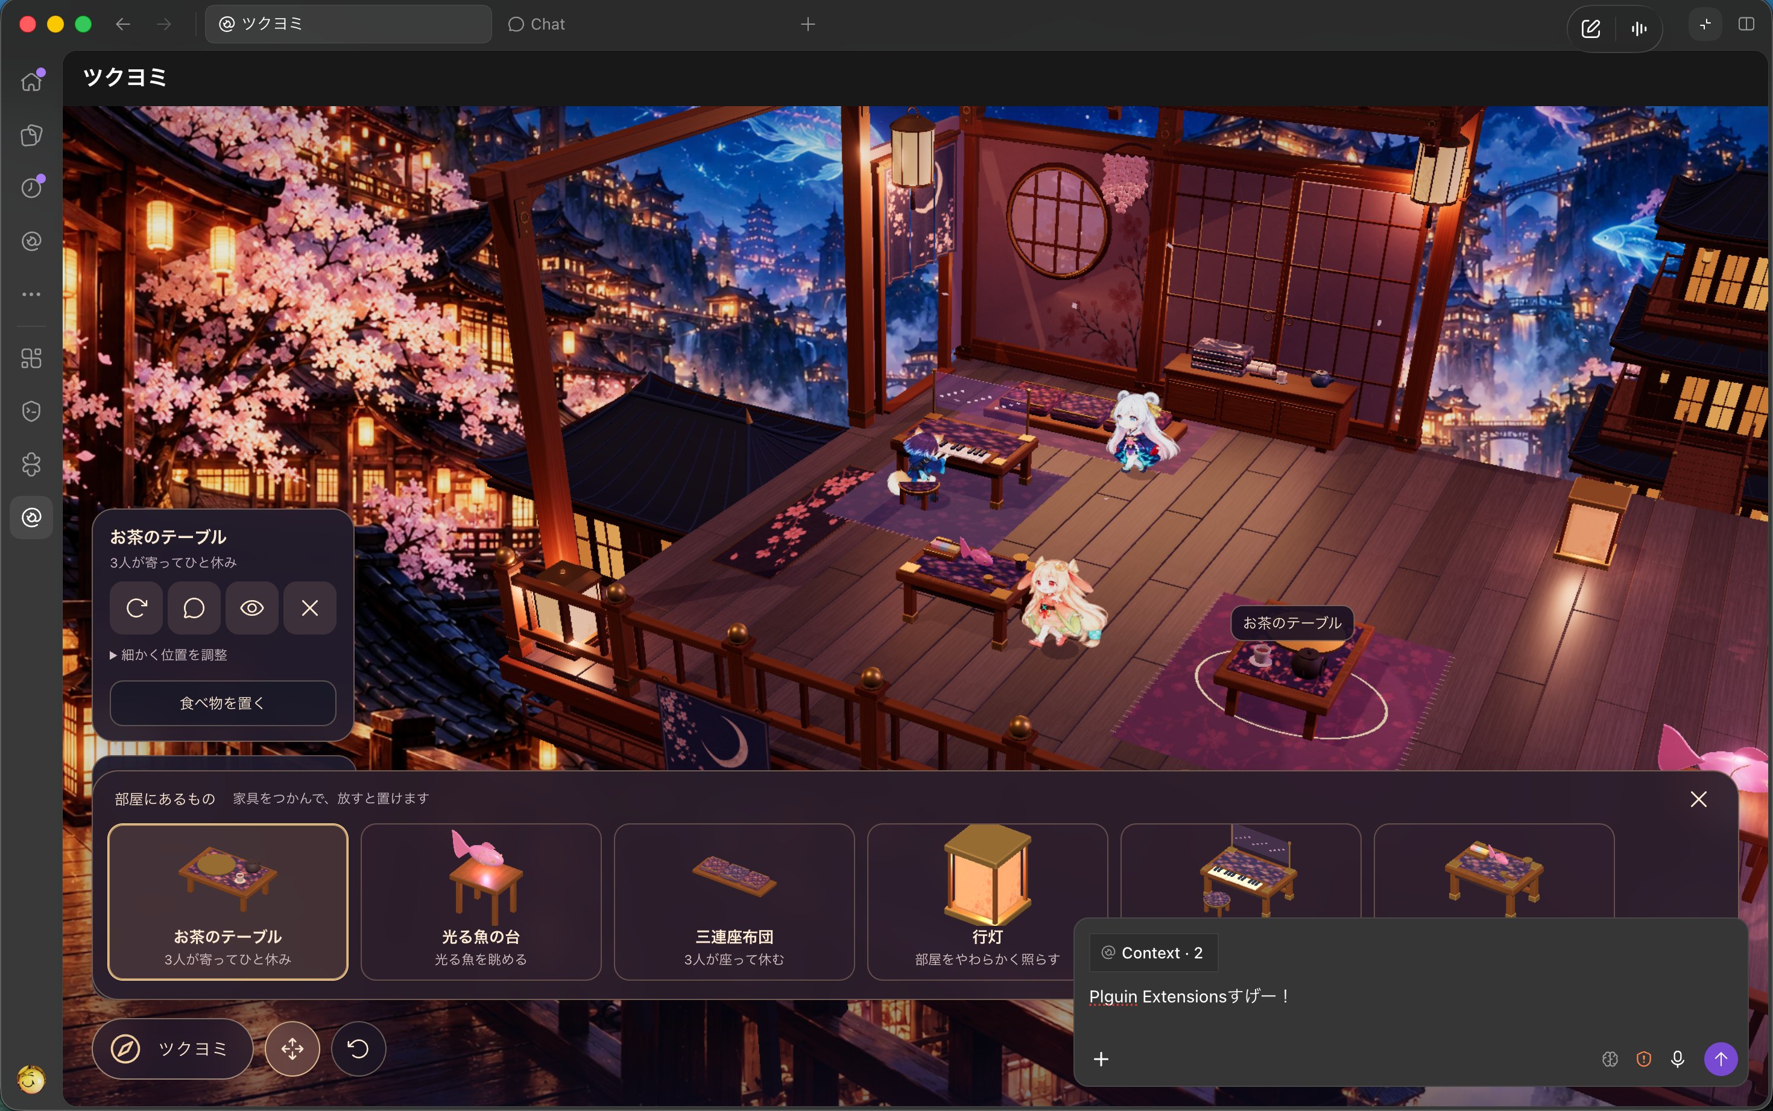Click the compose new chat icon
Screen dimensions: 1773x1111
tap(1591, 29)
